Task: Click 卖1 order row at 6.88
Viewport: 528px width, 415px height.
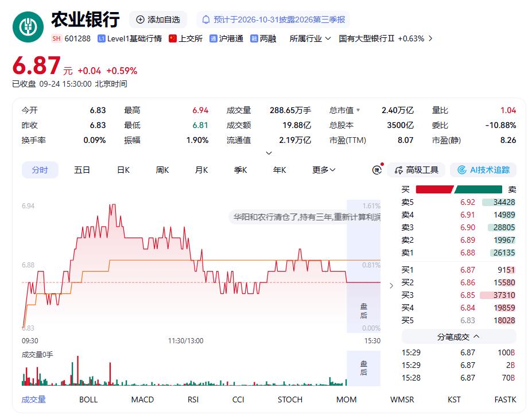Action: 459,253
